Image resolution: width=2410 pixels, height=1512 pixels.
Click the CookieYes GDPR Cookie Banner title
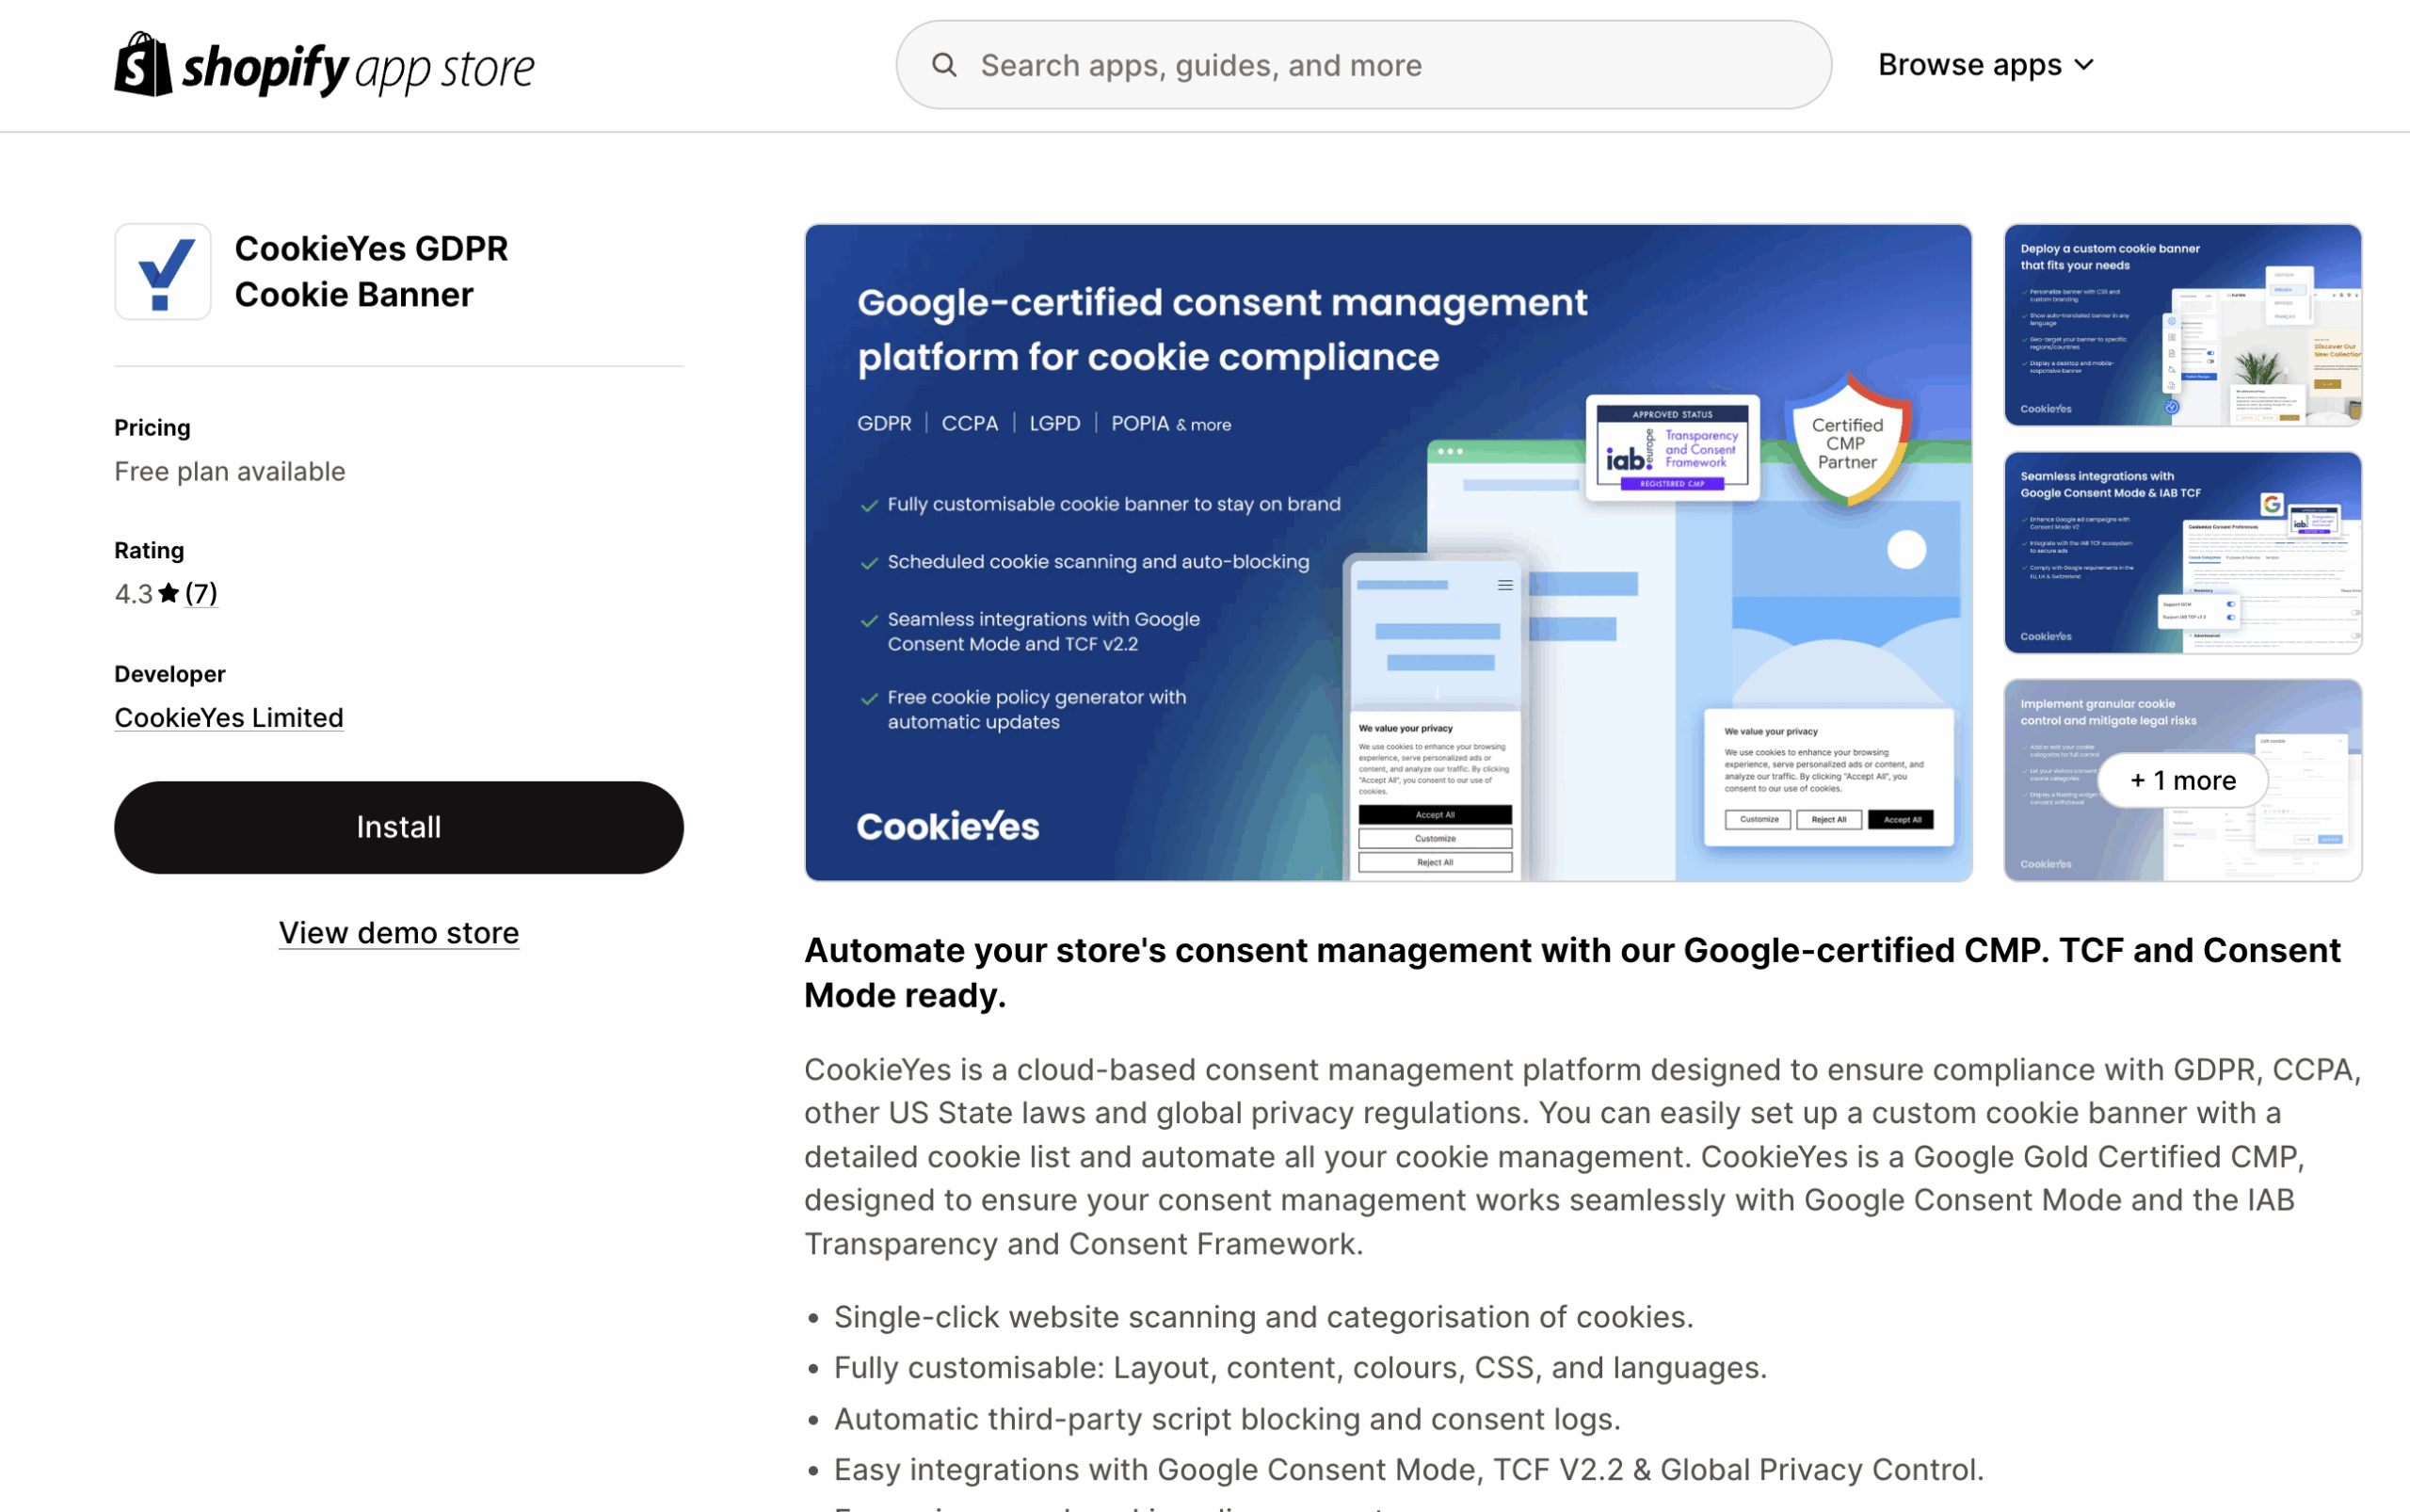(371, 271)
